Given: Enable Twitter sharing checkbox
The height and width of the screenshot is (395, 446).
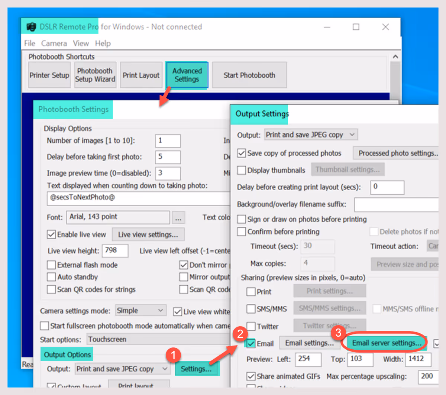Looking at the screenshot, I should pyautogui.click(x=251, y=326).
